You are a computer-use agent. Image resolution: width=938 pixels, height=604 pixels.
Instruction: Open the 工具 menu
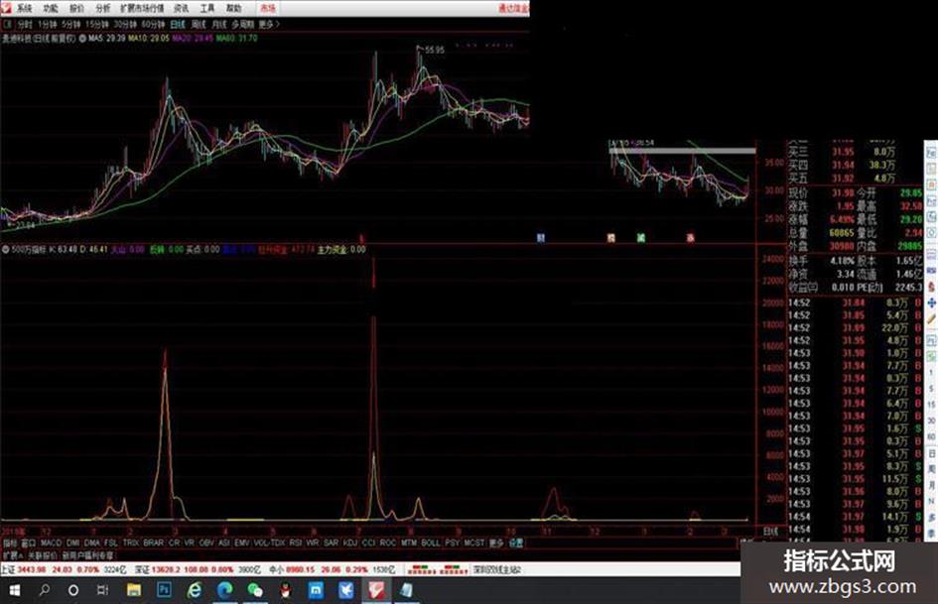click(x=207, y=8)
